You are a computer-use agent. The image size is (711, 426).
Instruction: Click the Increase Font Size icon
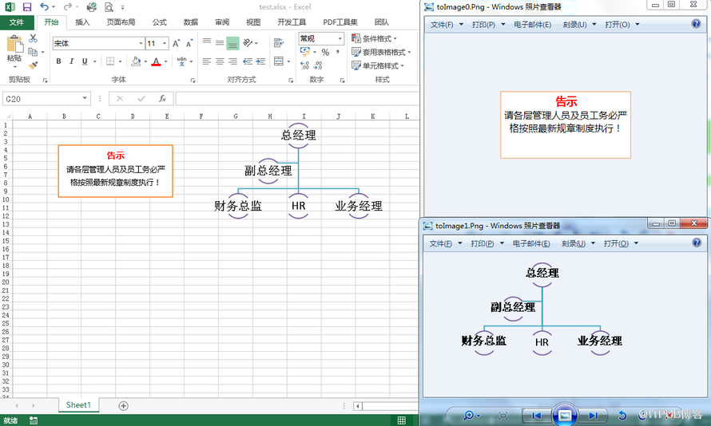tap(177, 44)
